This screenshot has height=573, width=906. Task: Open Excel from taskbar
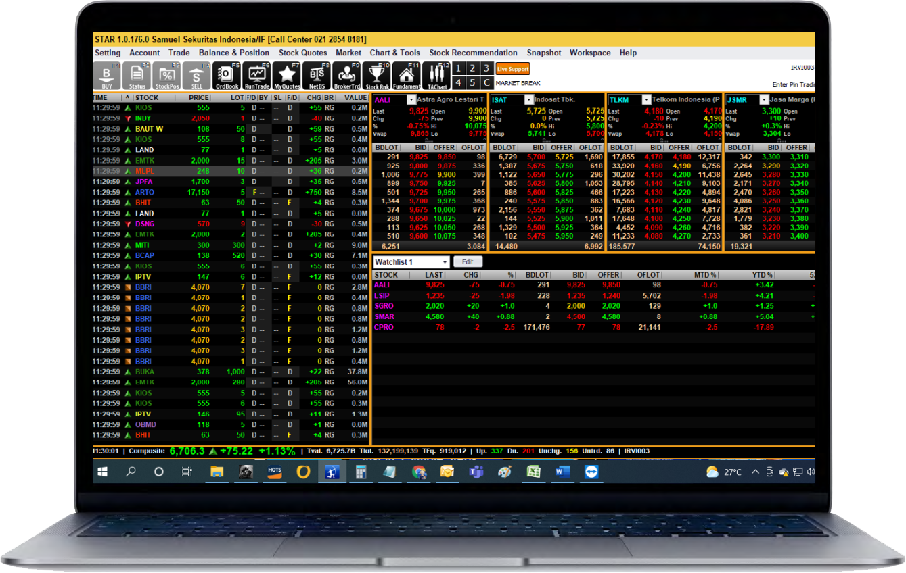(534, 472)
